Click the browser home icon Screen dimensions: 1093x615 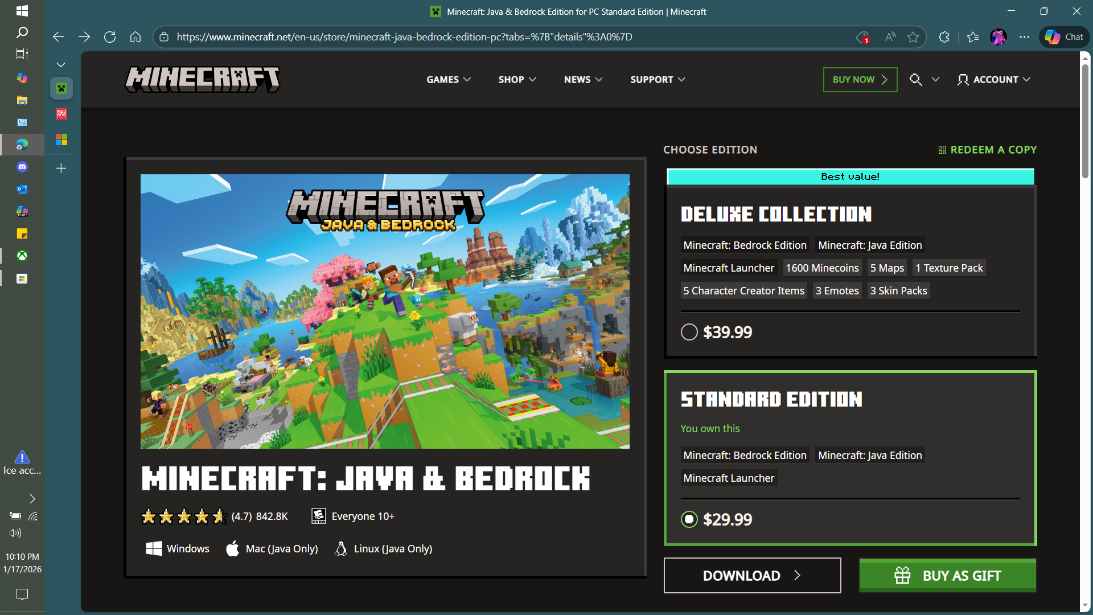135,37
